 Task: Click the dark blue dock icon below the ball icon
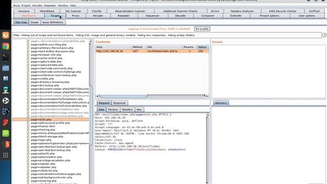coord(6,111)
